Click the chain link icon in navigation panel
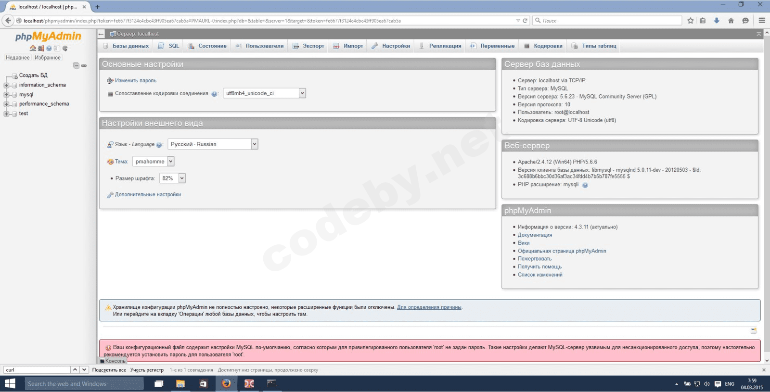The width and height of the screenshot is (770, 392). pos(84,65)
